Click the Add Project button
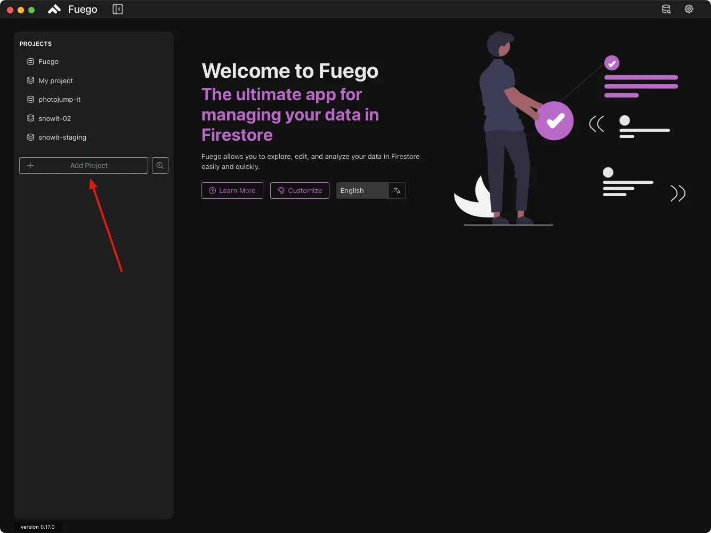 [84, 165]
